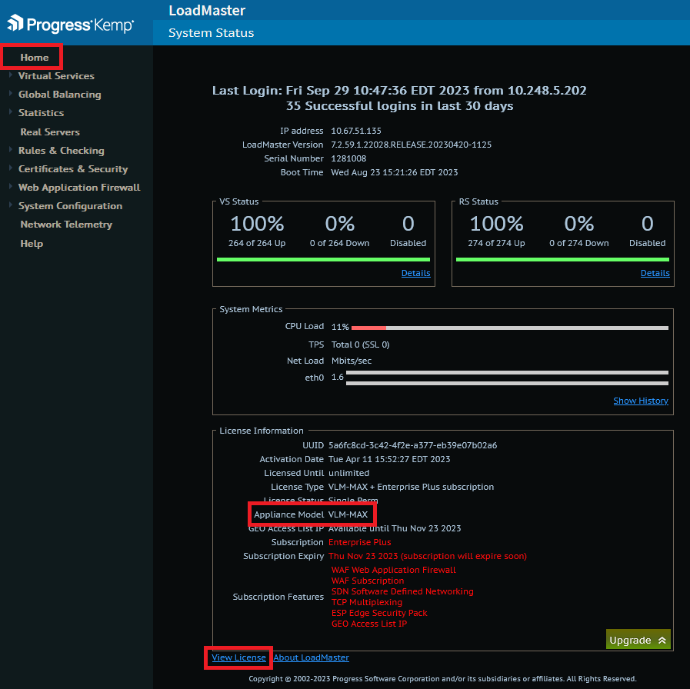Expand System Configuration arrow
The width and height of the screenshot is (690, 689).
pyautogui.click(x=10, y=205)
